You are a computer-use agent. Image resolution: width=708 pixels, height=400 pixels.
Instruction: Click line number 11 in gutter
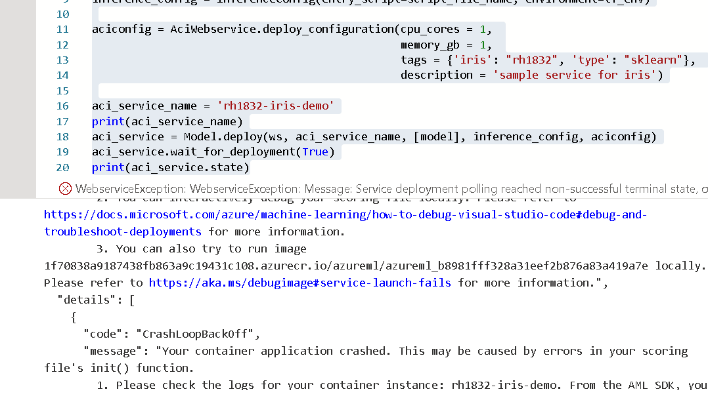[x=62, y=30]
